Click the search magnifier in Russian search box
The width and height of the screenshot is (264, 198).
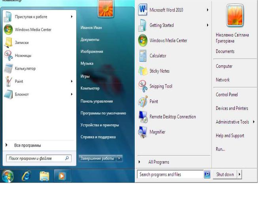pyautogui.click(x=67, y=158)
